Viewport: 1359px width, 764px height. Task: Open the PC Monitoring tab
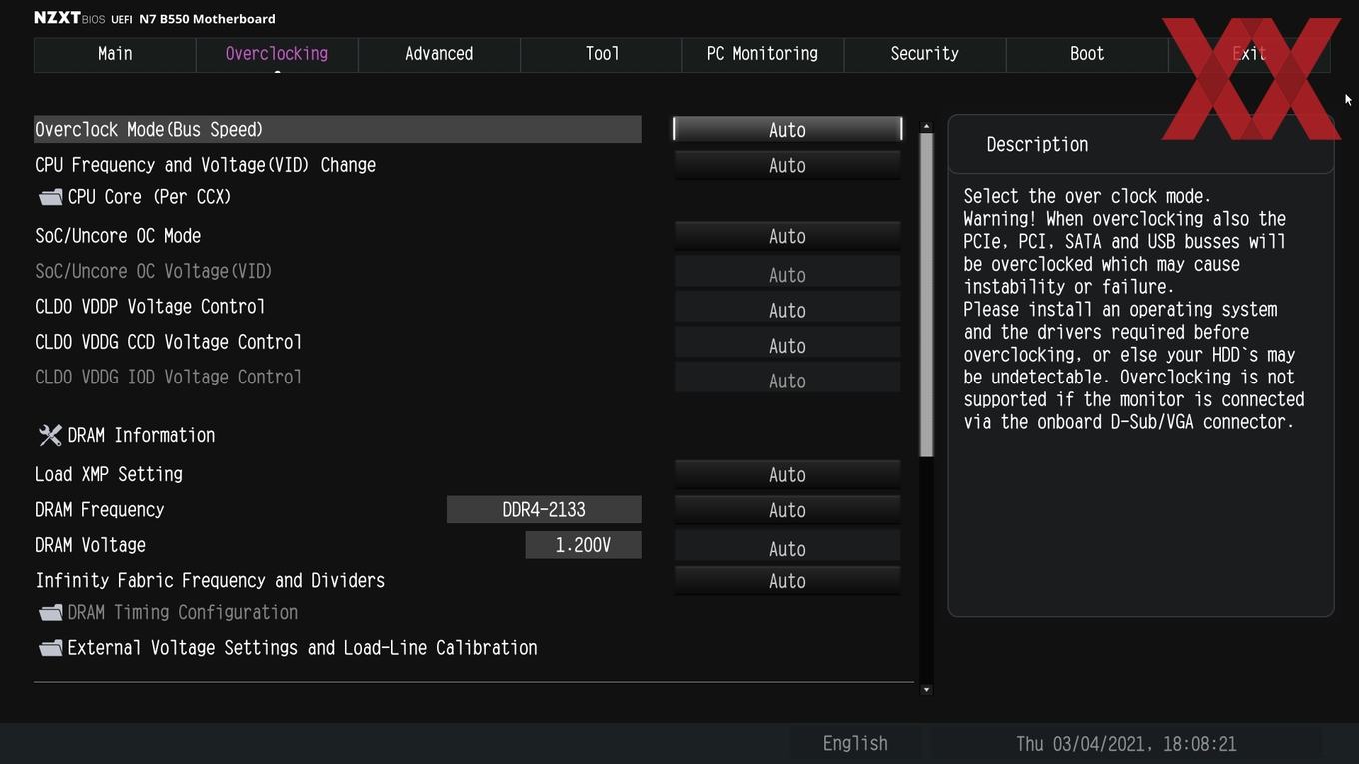[x=762, y=54]
